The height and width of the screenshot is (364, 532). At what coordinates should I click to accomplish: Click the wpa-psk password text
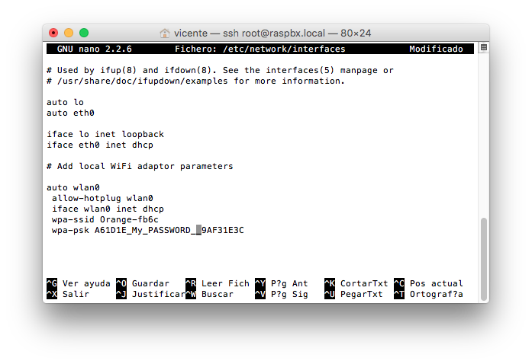point(169,230)
